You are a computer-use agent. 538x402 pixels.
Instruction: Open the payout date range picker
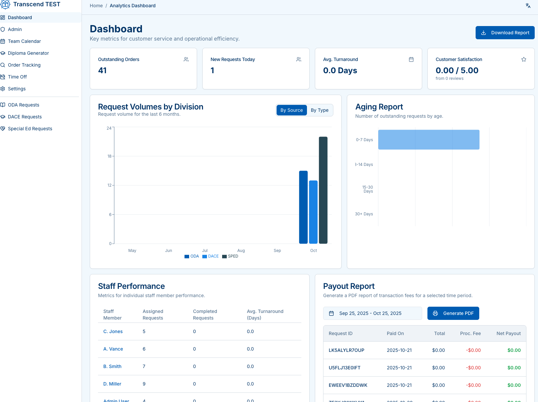[372, 313]
